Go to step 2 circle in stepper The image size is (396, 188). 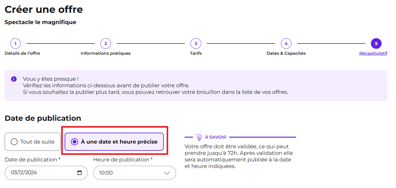(x=105, y=43)
